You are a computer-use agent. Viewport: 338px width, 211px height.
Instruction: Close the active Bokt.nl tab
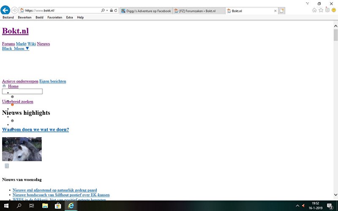click(x=275, y=11)
